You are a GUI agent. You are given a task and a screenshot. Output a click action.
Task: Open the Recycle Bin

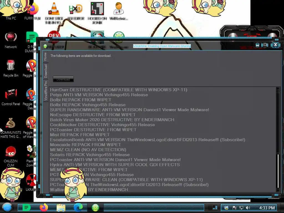[11, 69]
